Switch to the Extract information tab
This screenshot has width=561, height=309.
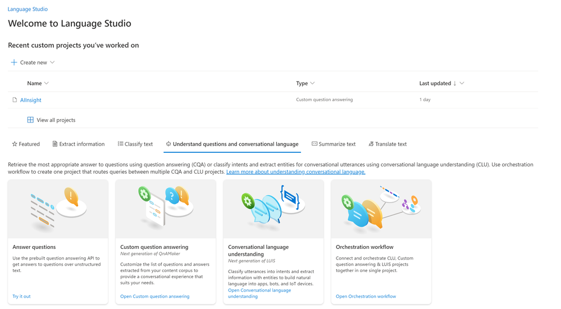pyautogui.click(x=79, y=144)
